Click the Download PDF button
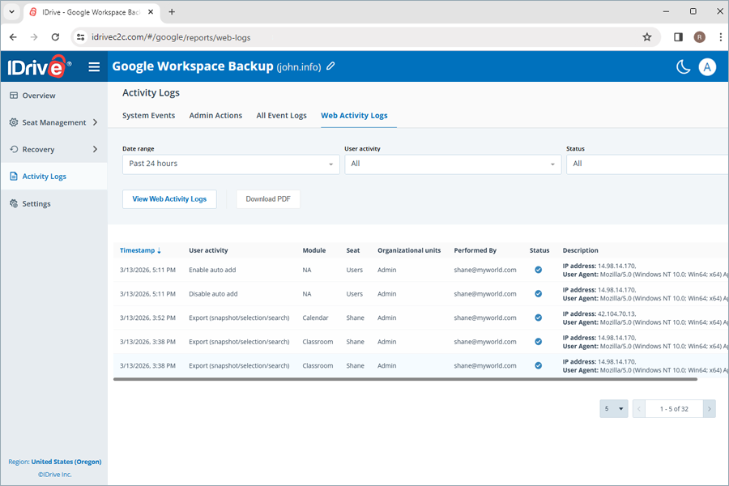 [x=268, y=198]
